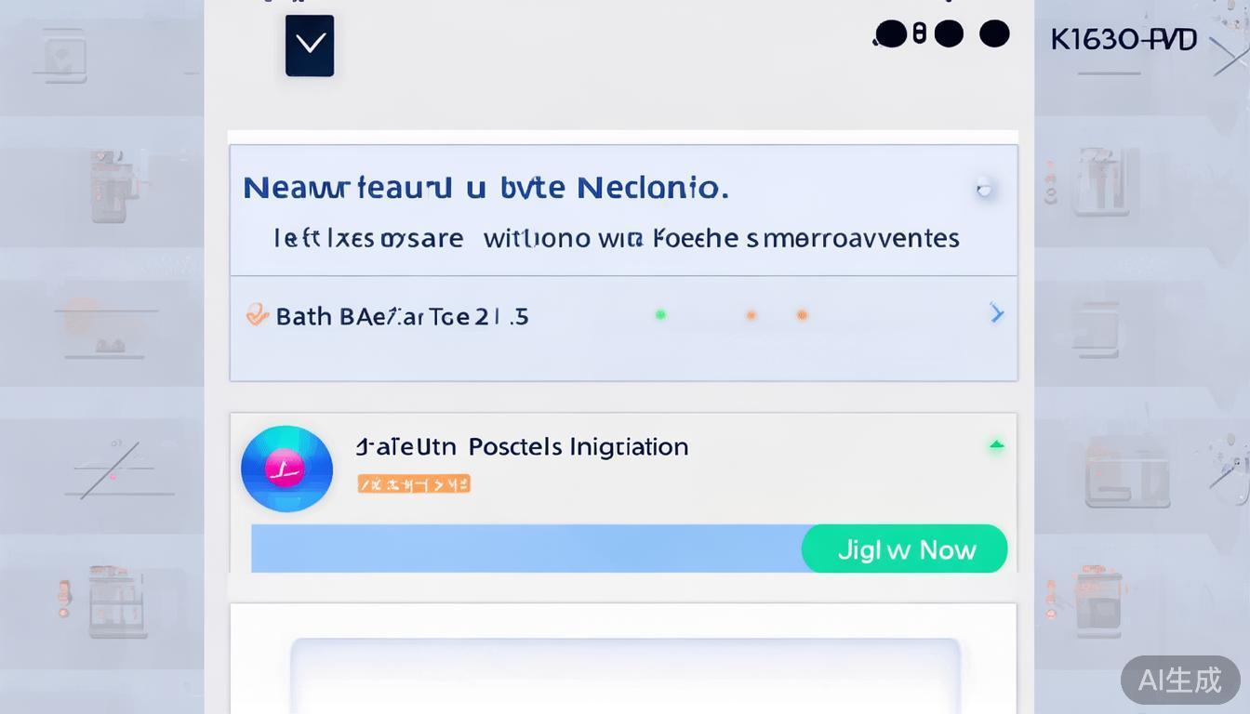Click the rightmost black dot in top bar

tap(994, 34)
